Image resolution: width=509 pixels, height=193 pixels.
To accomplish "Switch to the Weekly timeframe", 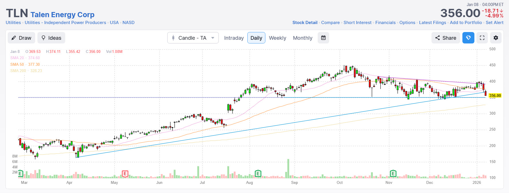I will (277, 38).
